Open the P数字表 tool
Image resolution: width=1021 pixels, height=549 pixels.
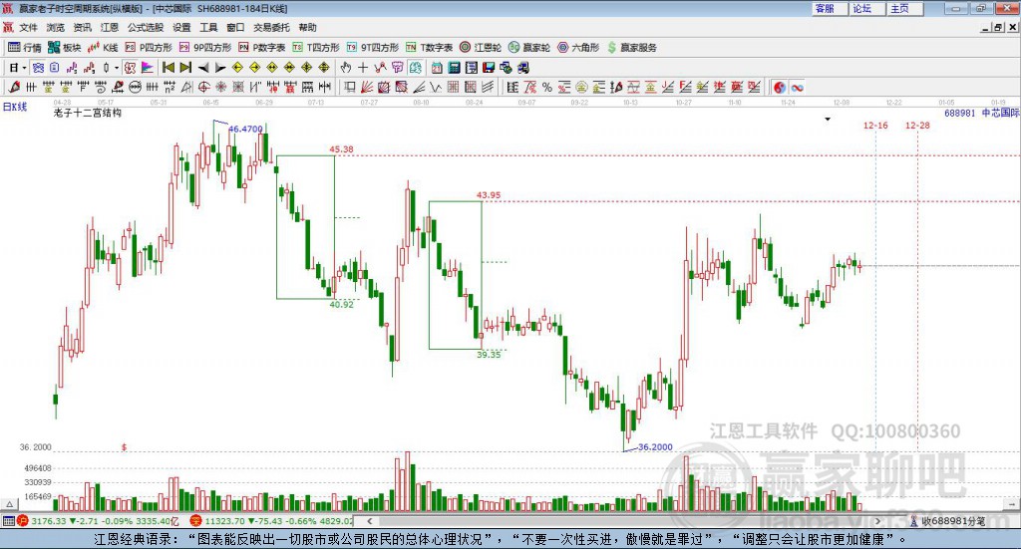pos(262,48)
